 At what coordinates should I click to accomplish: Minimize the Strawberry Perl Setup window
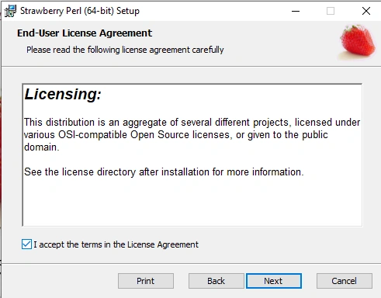click(296, 11)
